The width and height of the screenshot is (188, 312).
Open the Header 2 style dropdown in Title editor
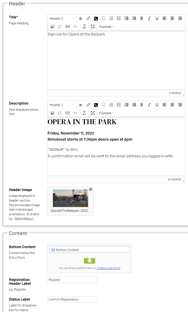pyautogui.click(x=62, y=18)
